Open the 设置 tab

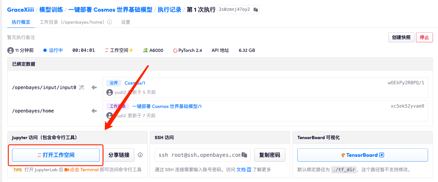(126, 22)
